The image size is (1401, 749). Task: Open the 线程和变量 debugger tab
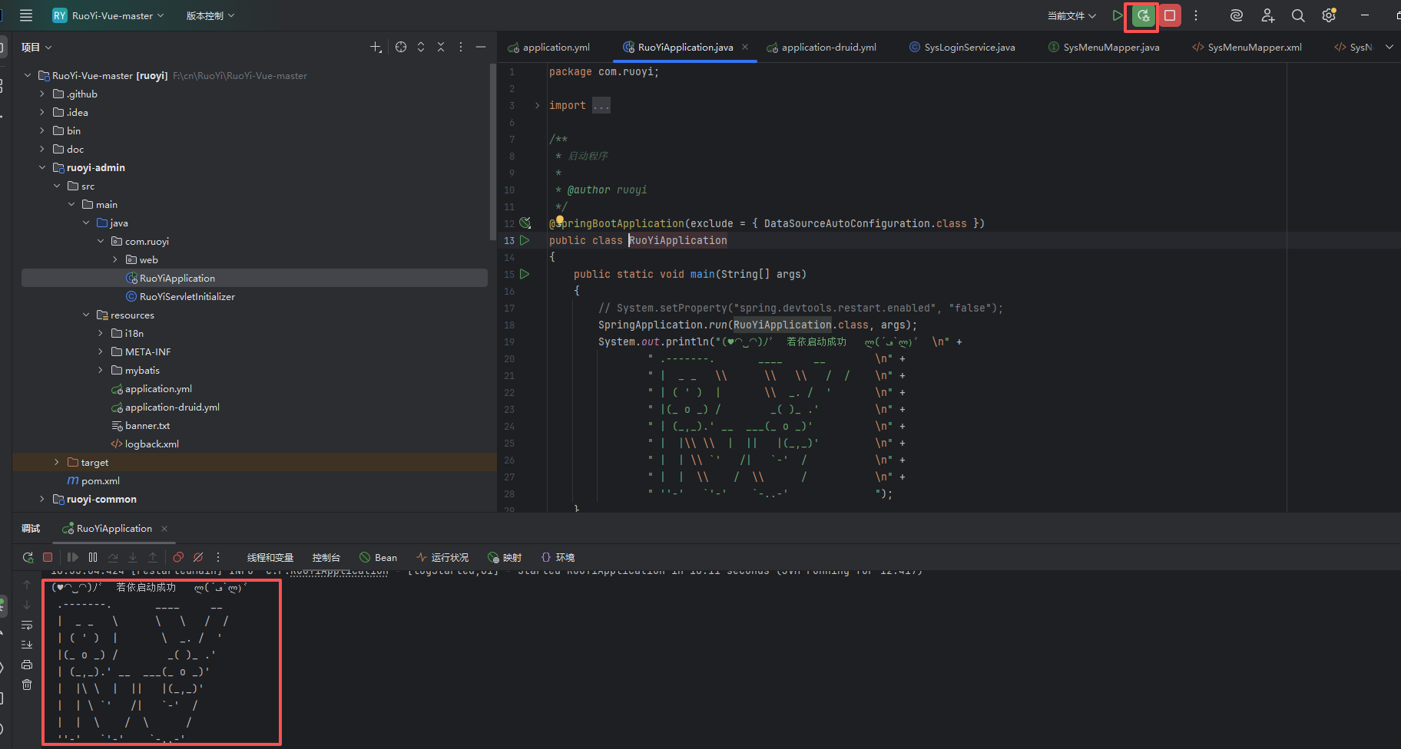click(x=270, y=557)
